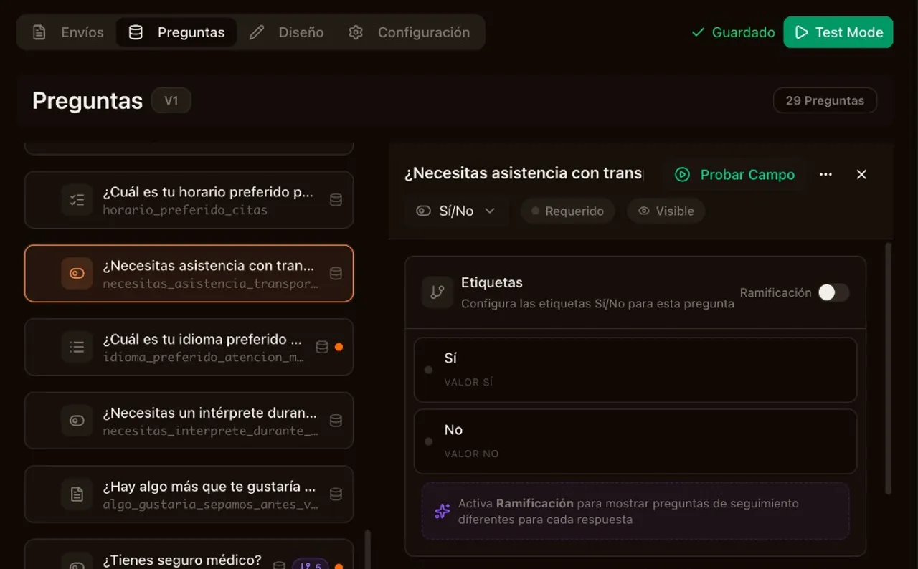
Task: Select the branching Etiquetas panel icon
Action: coord(437,292)
